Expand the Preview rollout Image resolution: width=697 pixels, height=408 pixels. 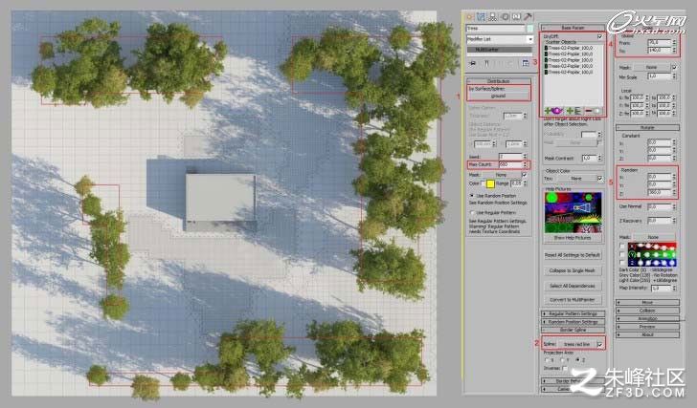[x=647, y=327]
